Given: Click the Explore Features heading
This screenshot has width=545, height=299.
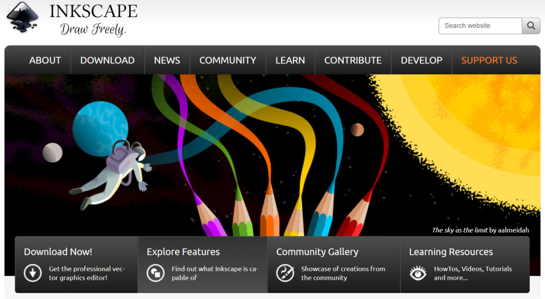Looking at the screenshot, I should [183, 252].
